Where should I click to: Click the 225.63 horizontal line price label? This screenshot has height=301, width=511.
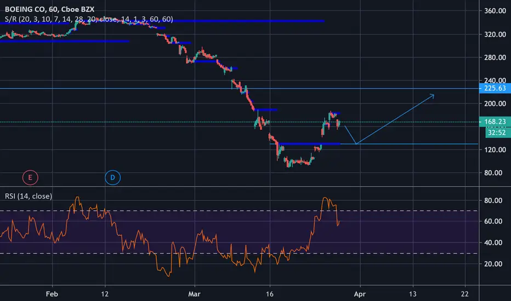click(495, 88)
